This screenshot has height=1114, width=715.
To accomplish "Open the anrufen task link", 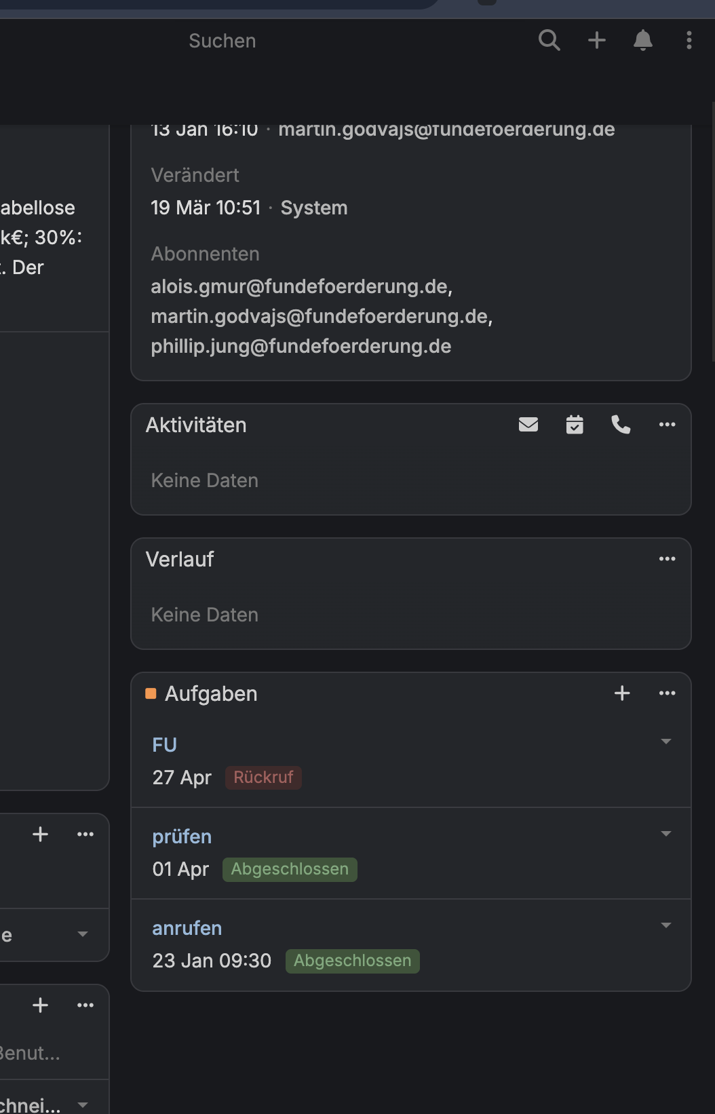I will [x=187, y=928].
